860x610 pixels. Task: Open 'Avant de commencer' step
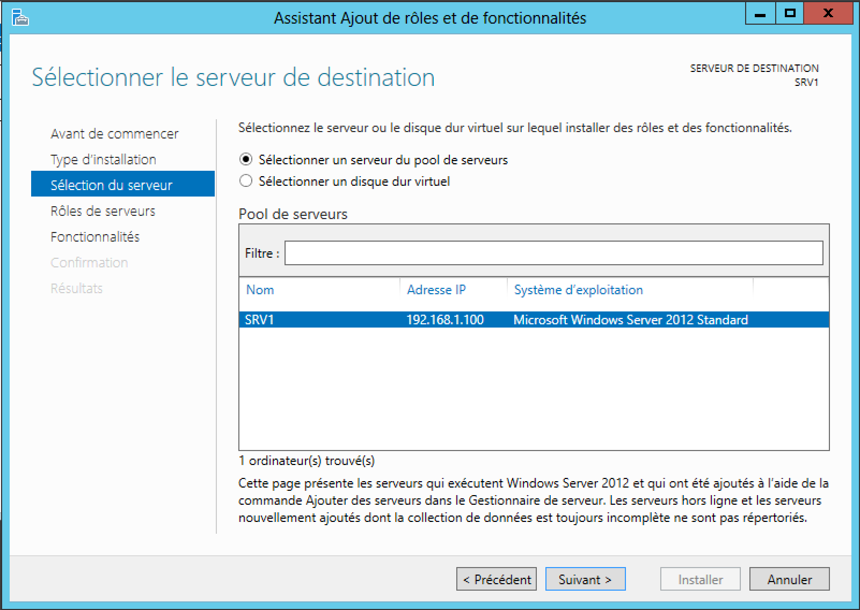tap(114, 134)
